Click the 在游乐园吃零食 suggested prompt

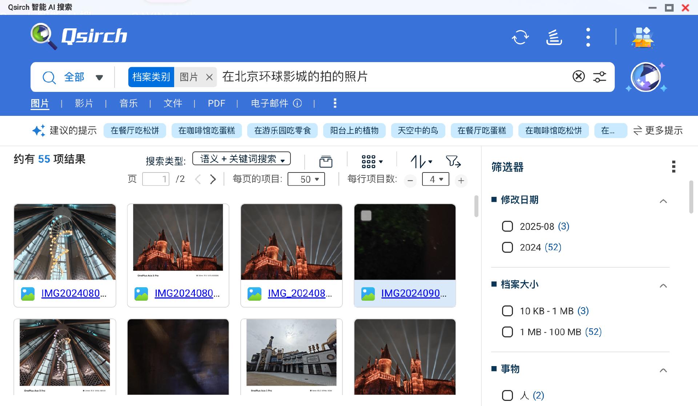pyautogui.click(x=282, y=131)
